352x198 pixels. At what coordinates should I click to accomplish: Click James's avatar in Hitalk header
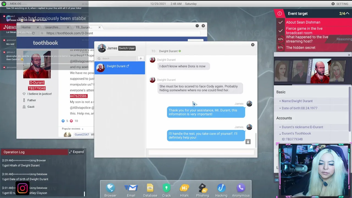pos(101,48)
